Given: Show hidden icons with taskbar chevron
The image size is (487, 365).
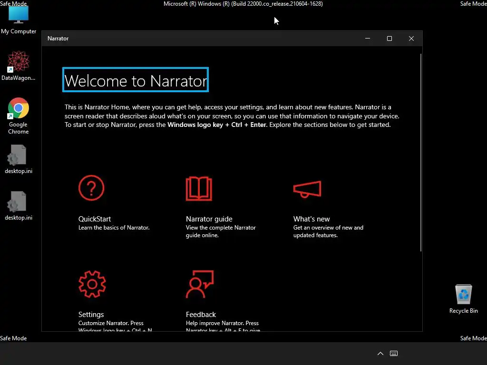Looking at the screenshot, I should click(380, 354).
